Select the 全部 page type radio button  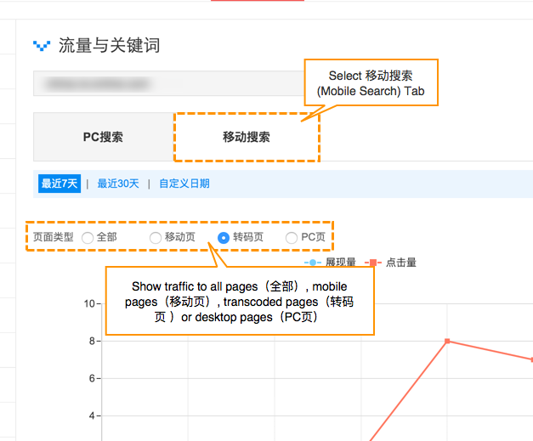pyautogui.click(x=88, y=238)
